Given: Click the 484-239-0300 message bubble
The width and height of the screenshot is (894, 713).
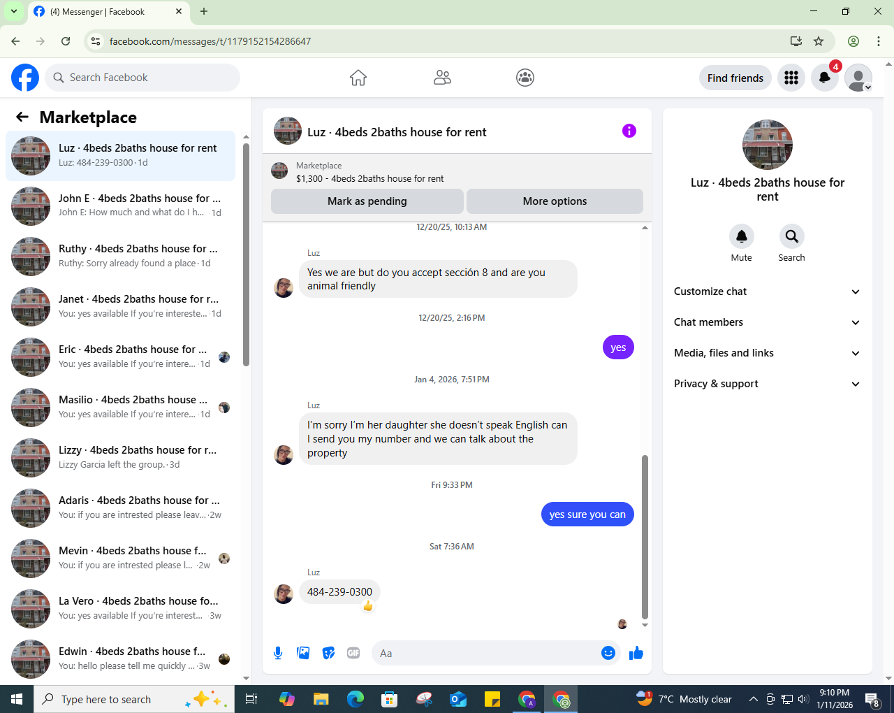Looking at the screenshot, I should pos(339,592).
